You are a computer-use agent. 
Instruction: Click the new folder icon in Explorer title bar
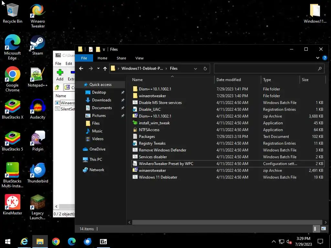pos(98,49)
